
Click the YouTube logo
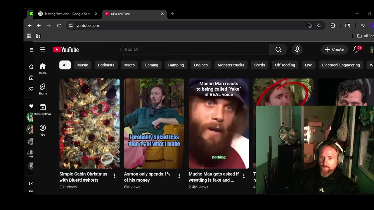click(66, 50)
